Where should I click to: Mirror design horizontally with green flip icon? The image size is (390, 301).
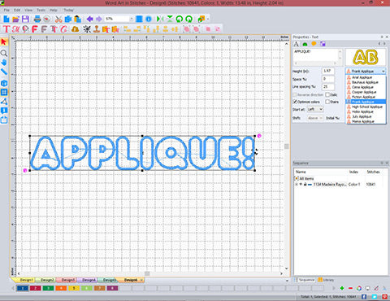click(160, 19)
